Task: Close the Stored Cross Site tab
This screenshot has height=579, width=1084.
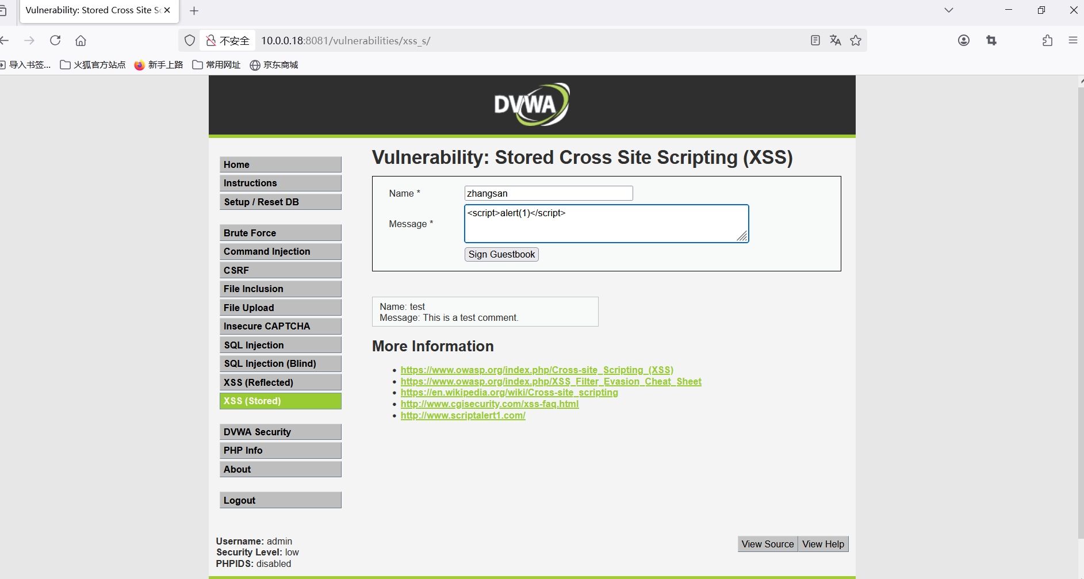Action: click(x=167, y=10)
